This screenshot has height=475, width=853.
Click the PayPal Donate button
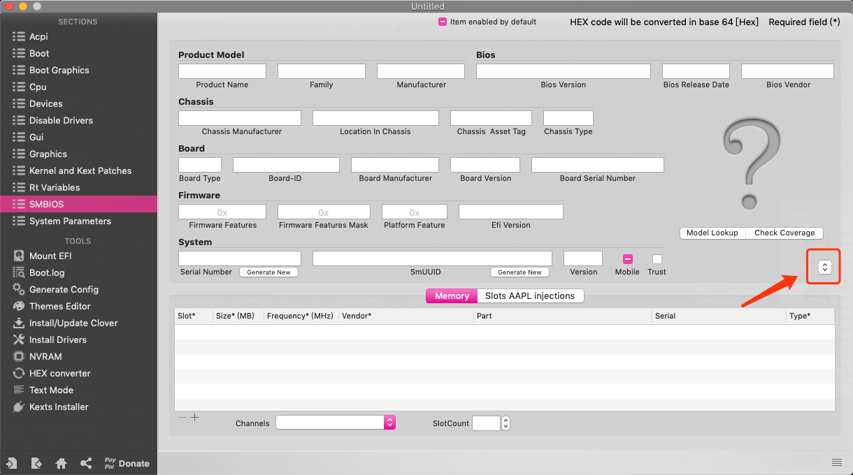(127, 463)
